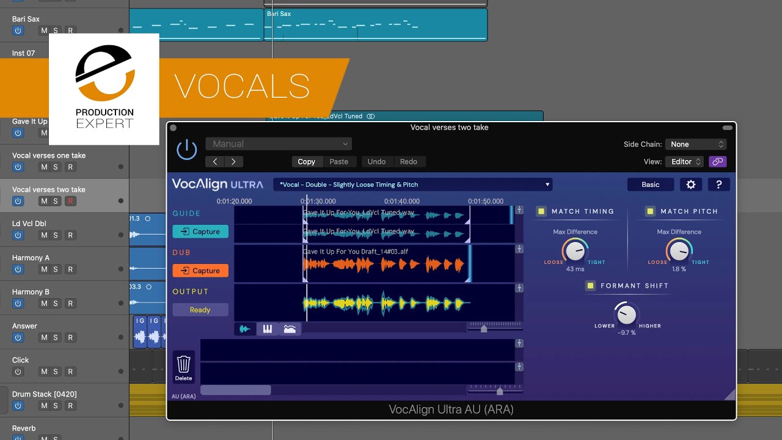Toggle power on Drum Stack [0420] track
Image resolution: width=782 pixels, height=440 pixels.
18,406
